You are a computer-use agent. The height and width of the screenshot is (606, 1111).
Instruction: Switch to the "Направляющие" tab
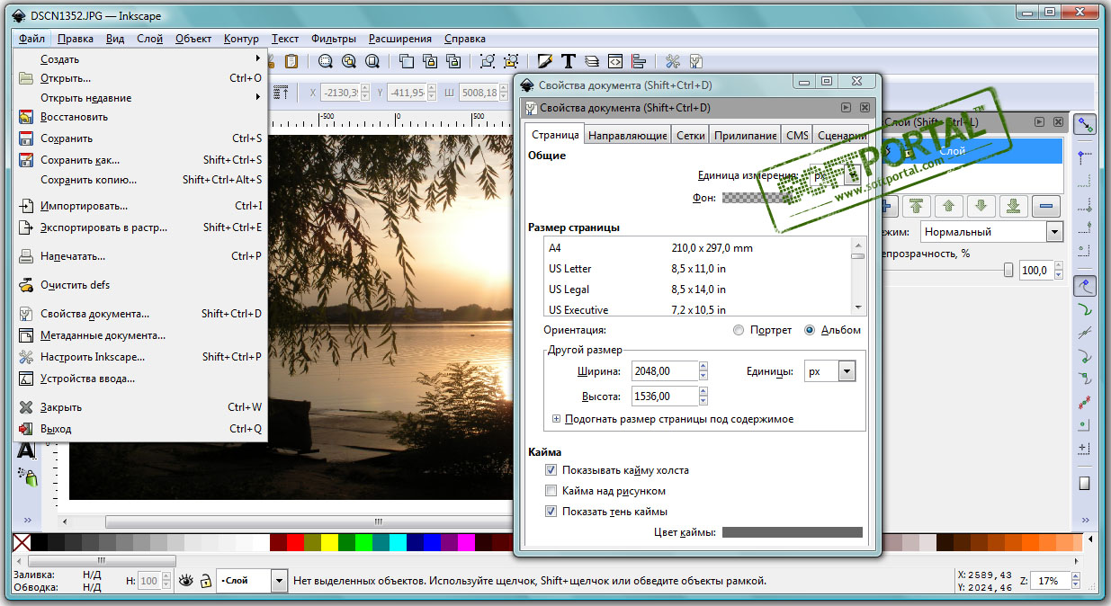[628, 135]
